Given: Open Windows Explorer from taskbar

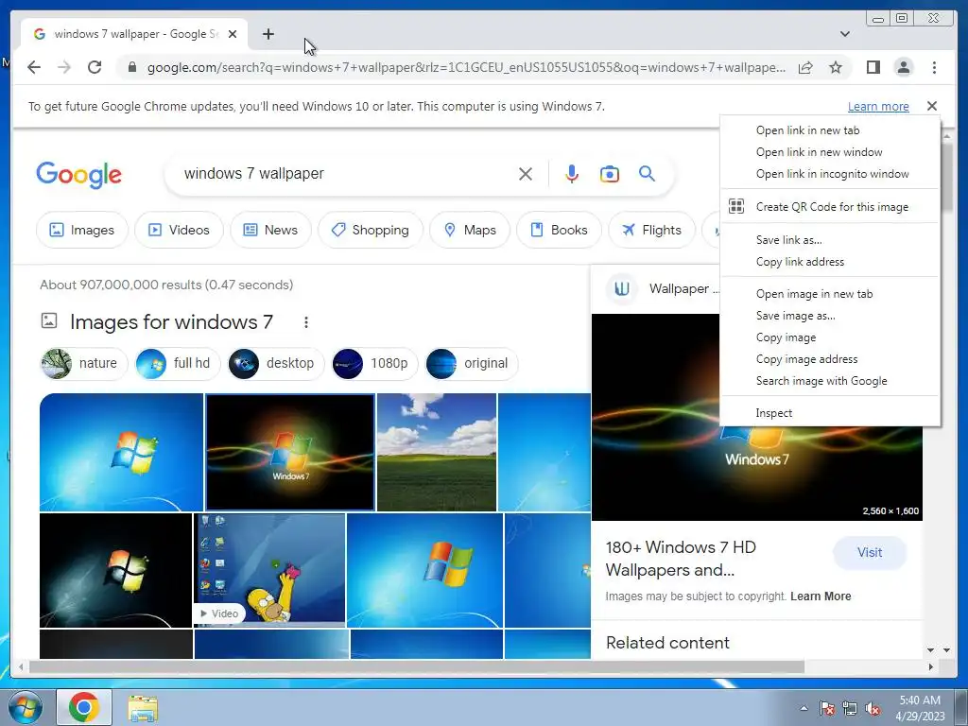Looking at the screenshot, I should (x=143, y=708).
